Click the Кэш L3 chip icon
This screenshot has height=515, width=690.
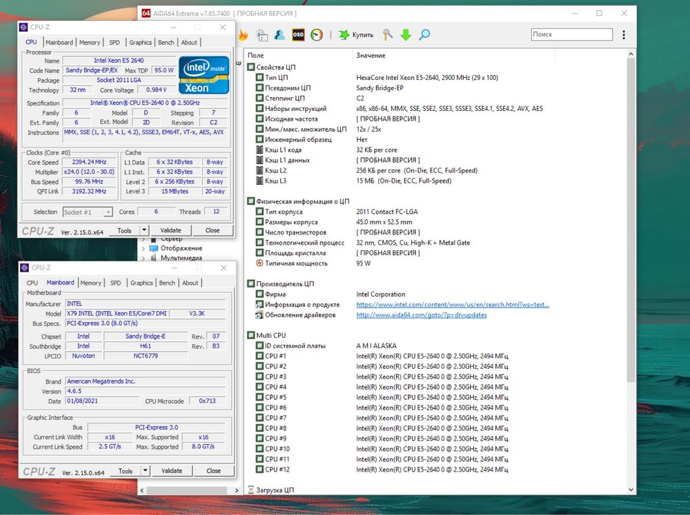[x=259, y=181]
